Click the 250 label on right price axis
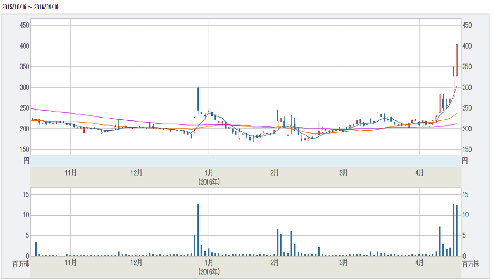Image resolution: width=493 pixels, height=279 pixels. pos(467,108)
